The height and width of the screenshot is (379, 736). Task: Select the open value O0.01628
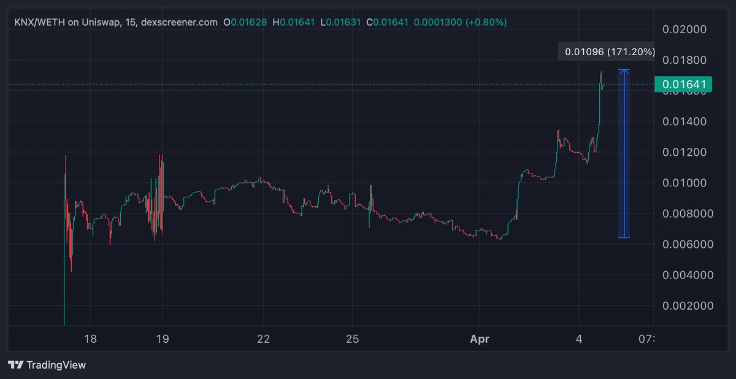coord(245,22)
